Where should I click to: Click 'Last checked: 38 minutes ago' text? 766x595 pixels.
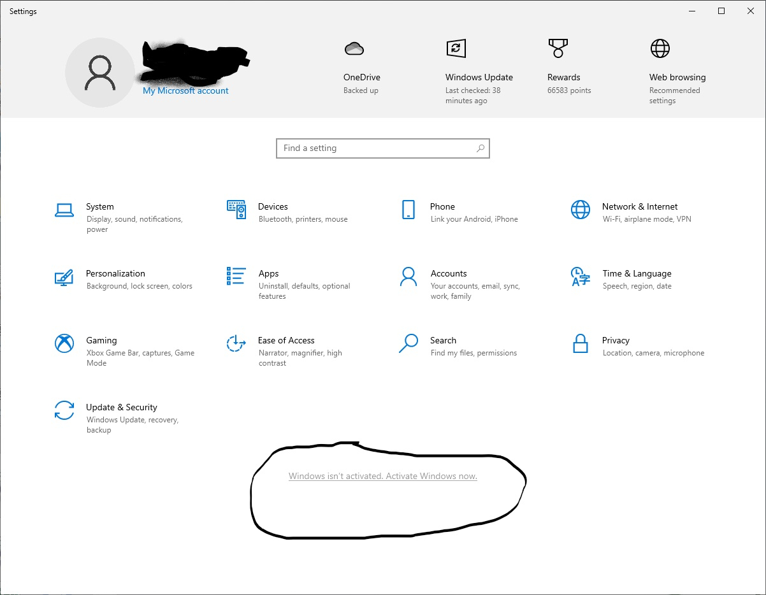click(473, 96)
